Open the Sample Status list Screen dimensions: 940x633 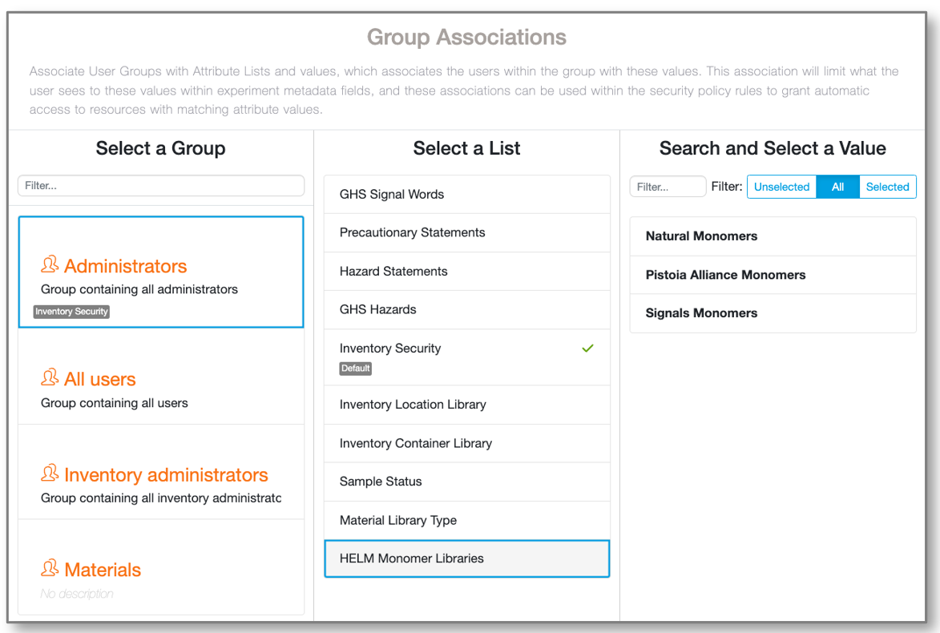pyautogui.click(x=467, y=482)
